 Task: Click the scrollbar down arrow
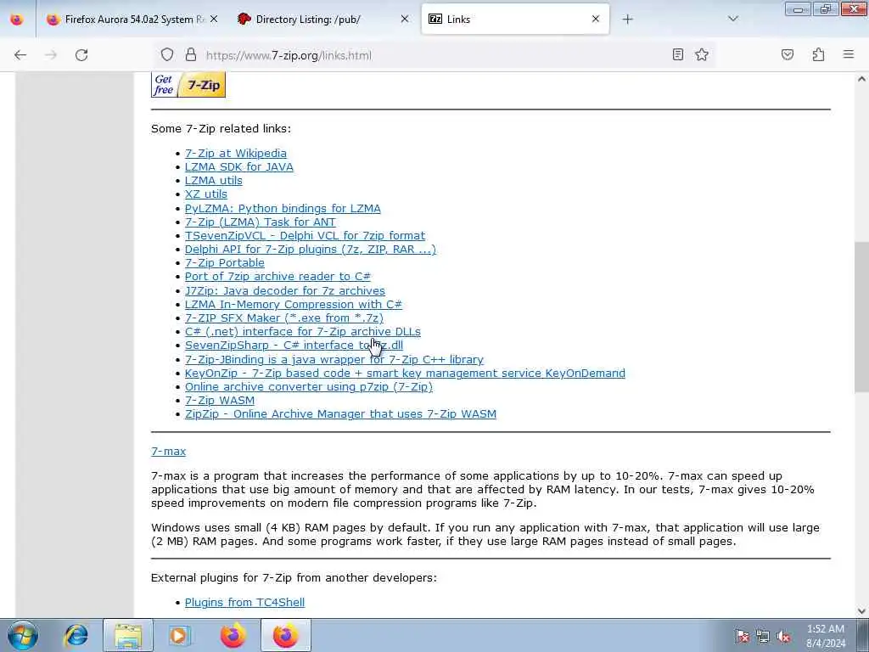point(861,611)
